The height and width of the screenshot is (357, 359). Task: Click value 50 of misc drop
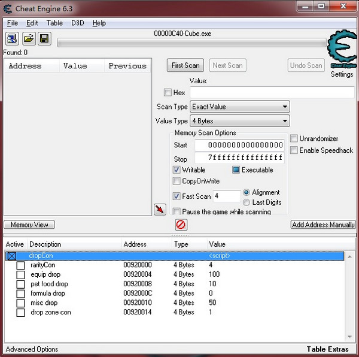[x=212, y=302]
